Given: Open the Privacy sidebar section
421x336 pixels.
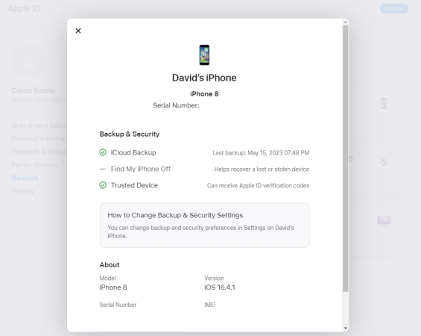Looking at the screenshot, I should click(x=23, y=191).
